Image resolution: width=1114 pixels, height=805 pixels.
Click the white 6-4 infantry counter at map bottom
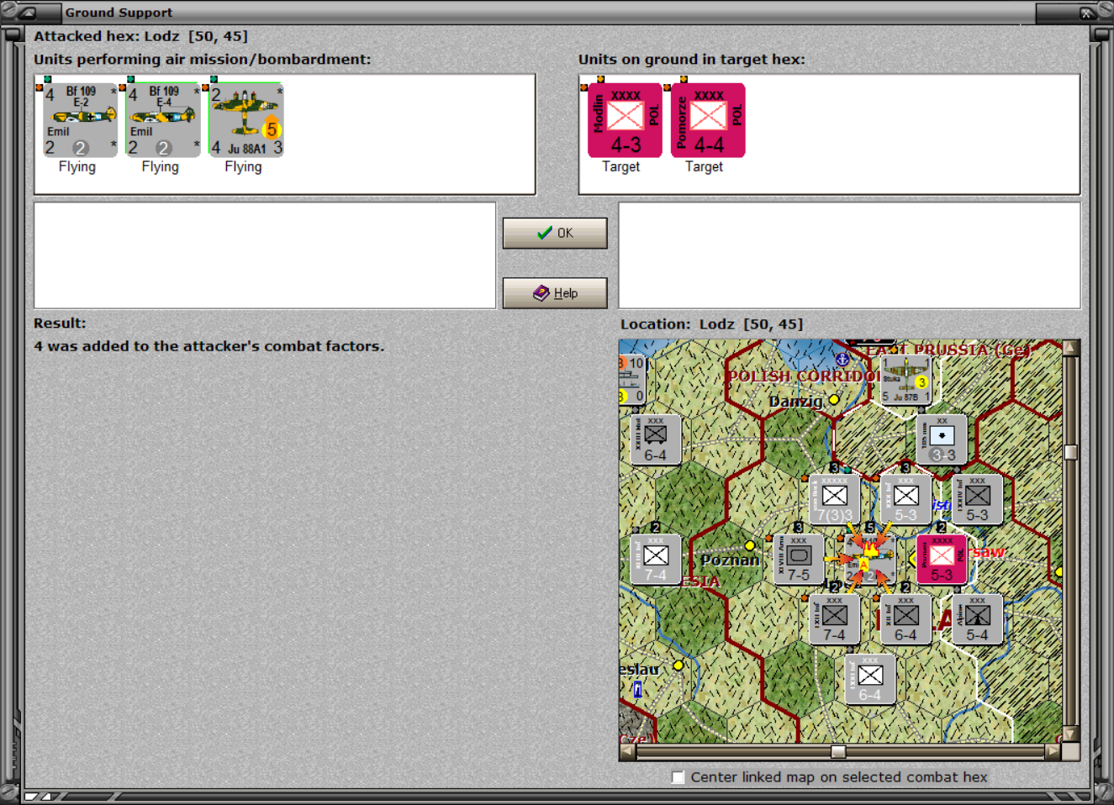[869, 679]
